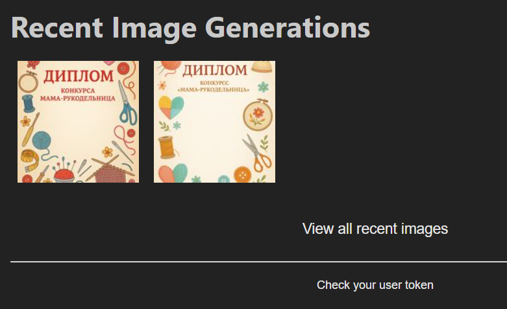The width and height of the screenshot is (507, 309).
Task: Click the ДИПЛОМ title in second thumbnail
Action: click(214, 70)
